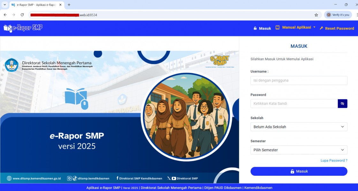Focus the Password input field
This screenshot has width=358, height=191.
coord(294,103)
